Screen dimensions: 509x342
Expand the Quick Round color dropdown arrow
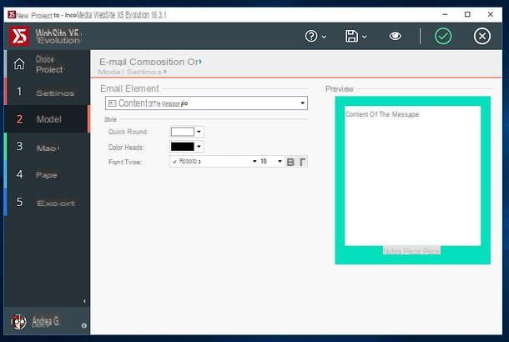199,132
